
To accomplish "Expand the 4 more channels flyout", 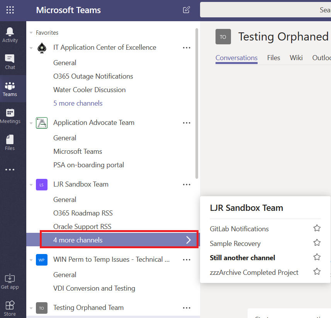I will coord(120,240).
